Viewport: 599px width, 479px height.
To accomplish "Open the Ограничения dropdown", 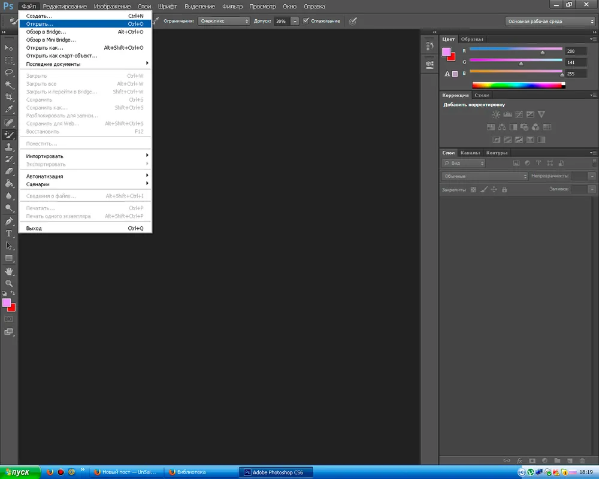I will coord(225,21).
